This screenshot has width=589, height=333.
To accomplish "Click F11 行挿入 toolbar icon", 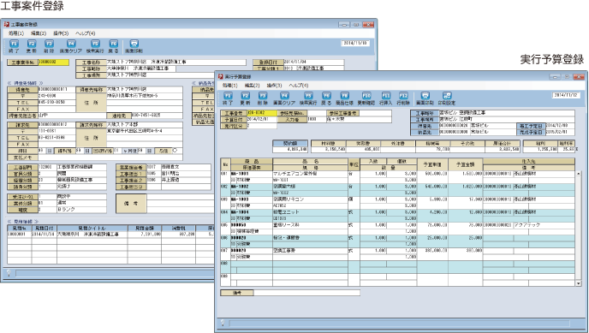I will click(386, 98).
